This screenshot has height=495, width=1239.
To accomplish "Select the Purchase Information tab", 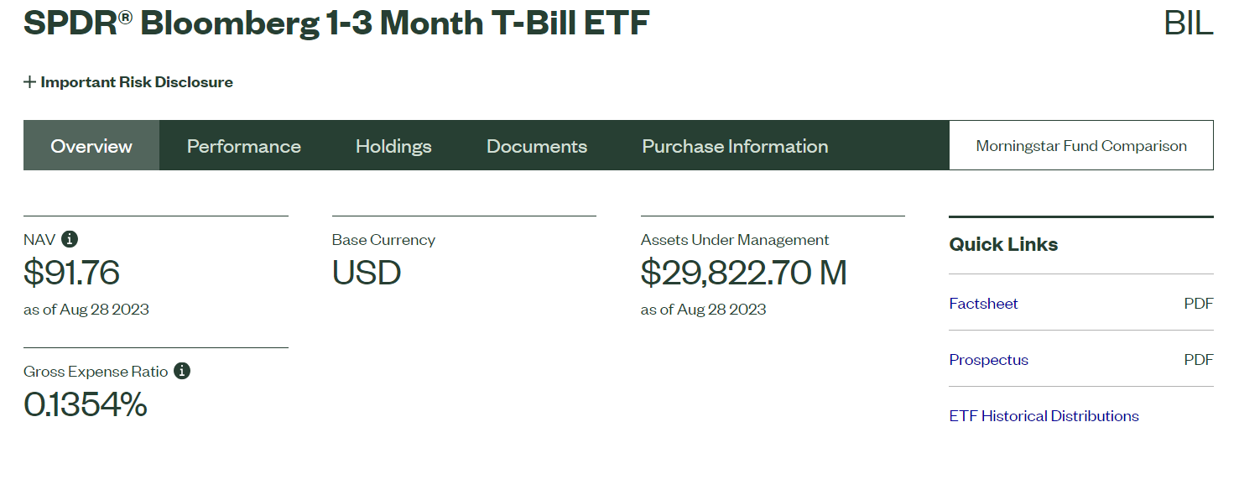I will pos(735,146).
